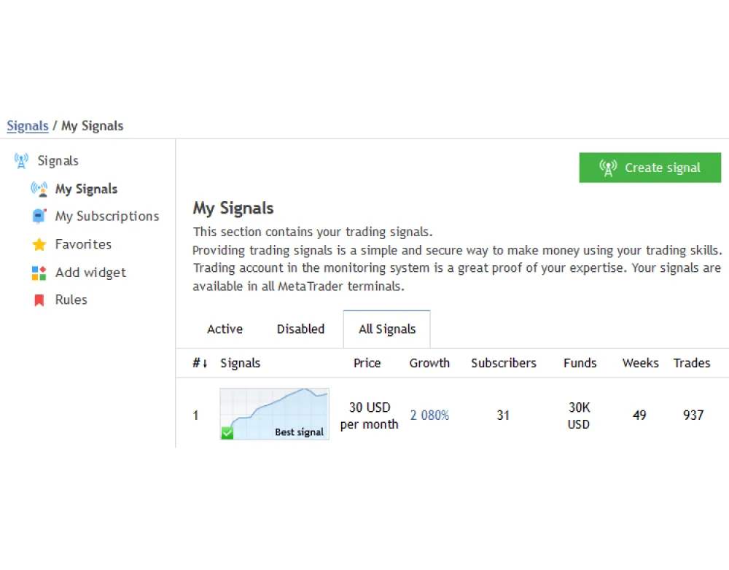This screenshot has height=570, width=729.
Task: Click the green checkmark on signal chart
Action: (227, 433)
